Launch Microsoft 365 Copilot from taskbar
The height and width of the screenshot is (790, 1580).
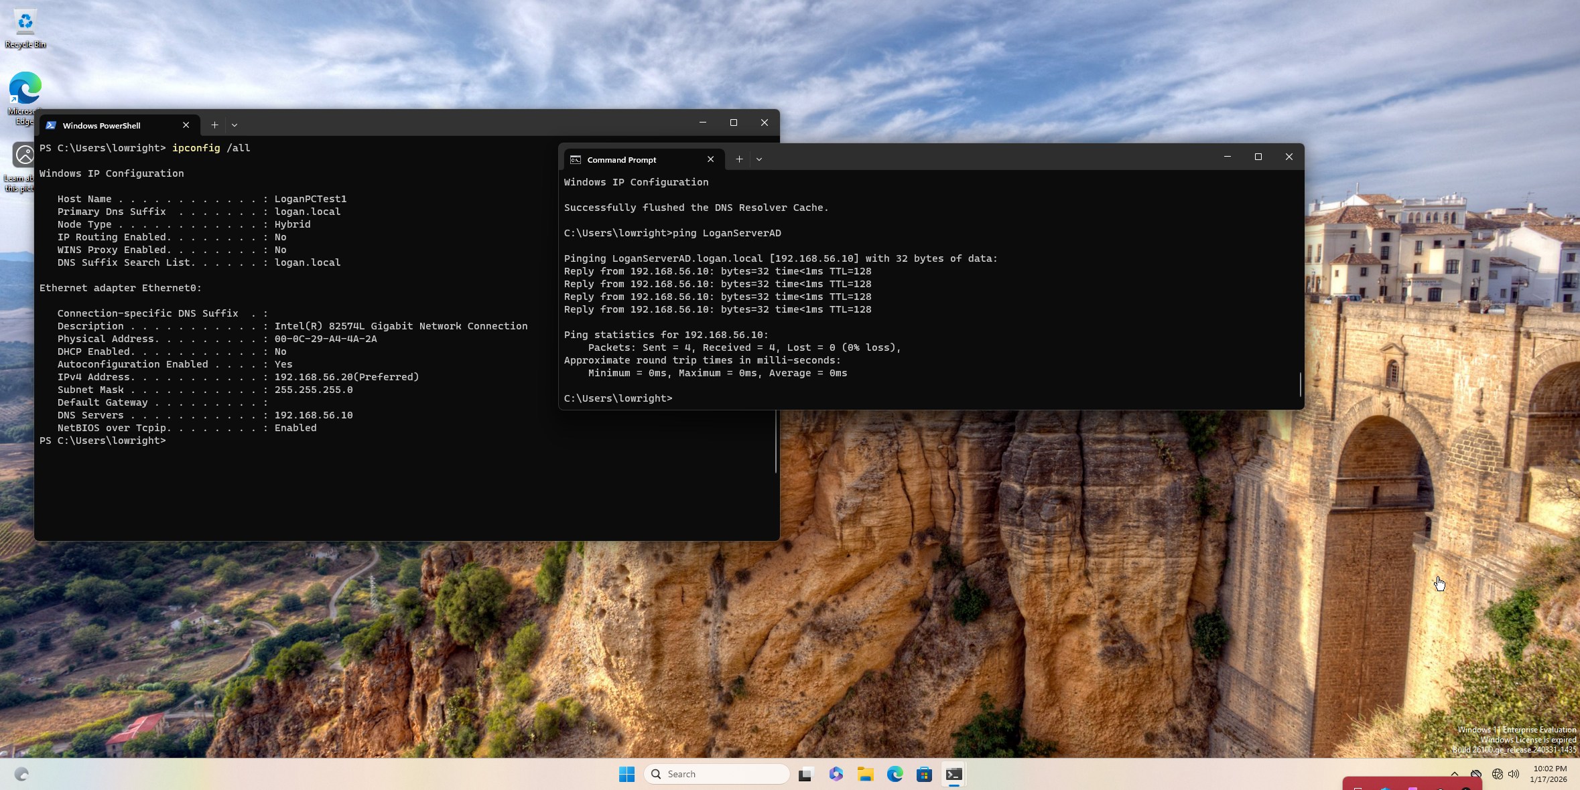click(x=836, y=774)
